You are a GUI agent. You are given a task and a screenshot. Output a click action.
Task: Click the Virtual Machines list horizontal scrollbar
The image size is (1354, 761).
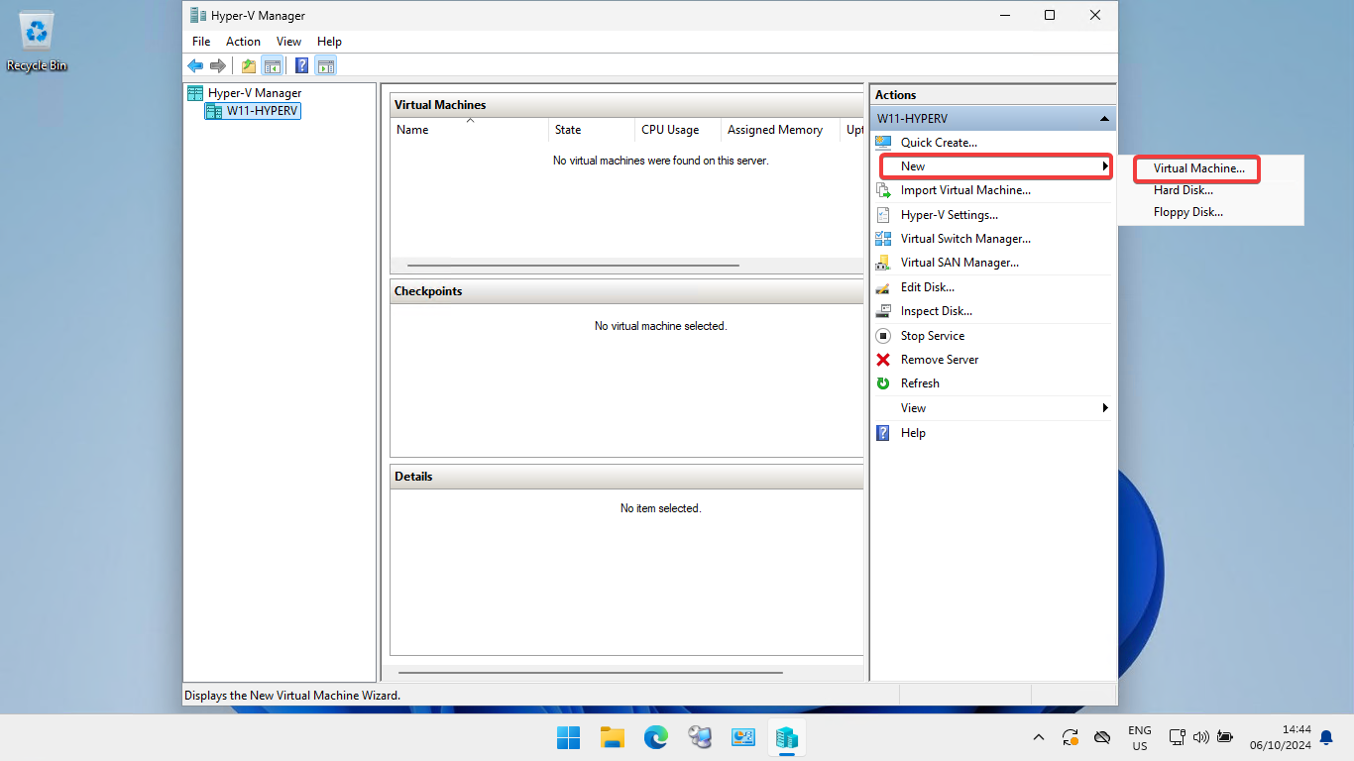point(573,266)
